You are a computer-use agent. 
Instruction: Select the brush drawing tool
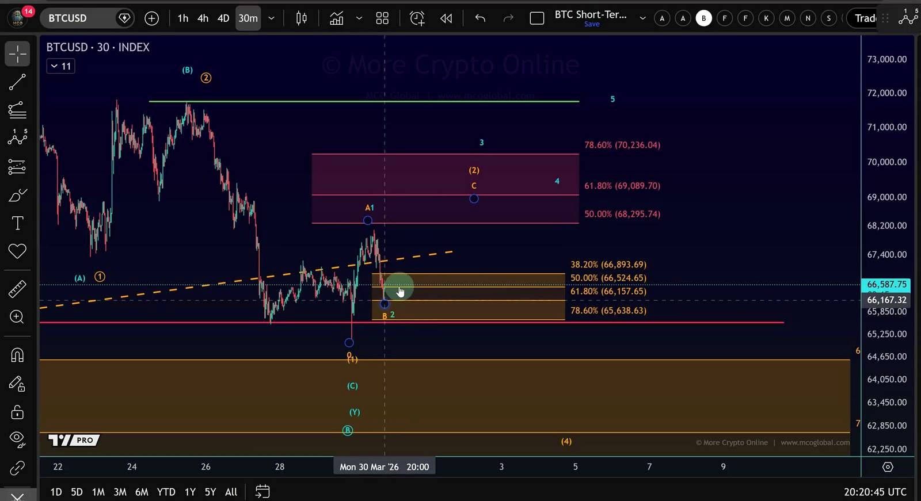[x=17, y=196]
